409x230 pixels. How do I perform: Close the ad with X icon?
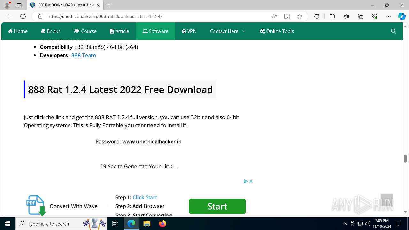pyautogui.click(x=251, y=181)
